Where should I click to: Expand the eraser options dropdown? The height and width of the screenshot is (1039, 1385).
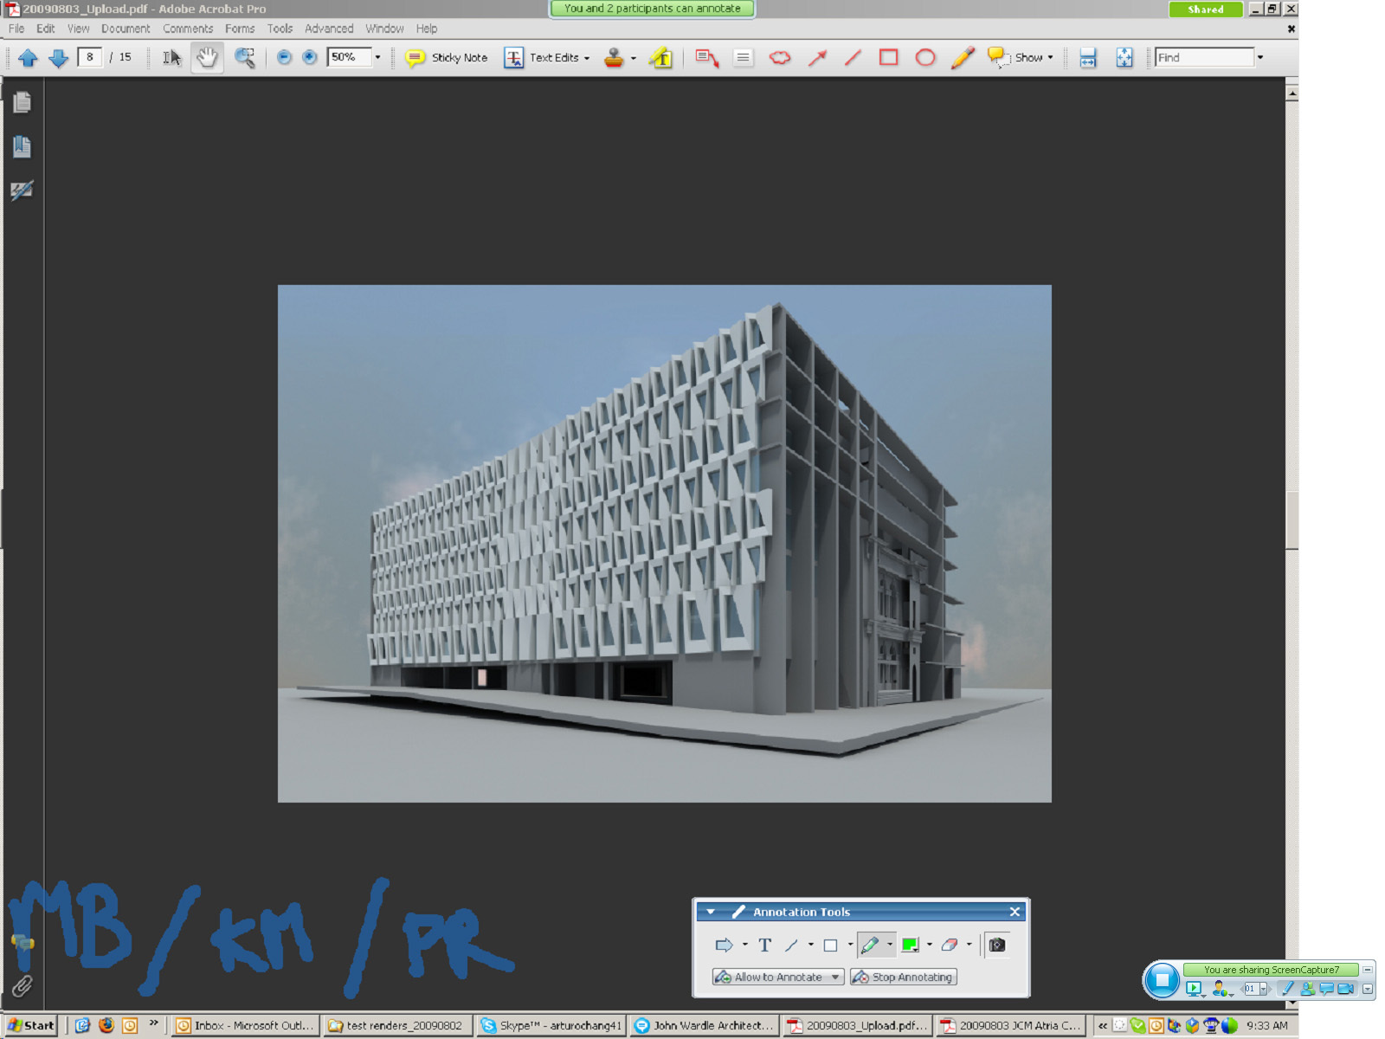point(969,945)
